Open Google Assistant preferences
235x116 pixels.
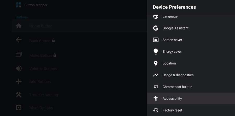(x=191, y=28)
